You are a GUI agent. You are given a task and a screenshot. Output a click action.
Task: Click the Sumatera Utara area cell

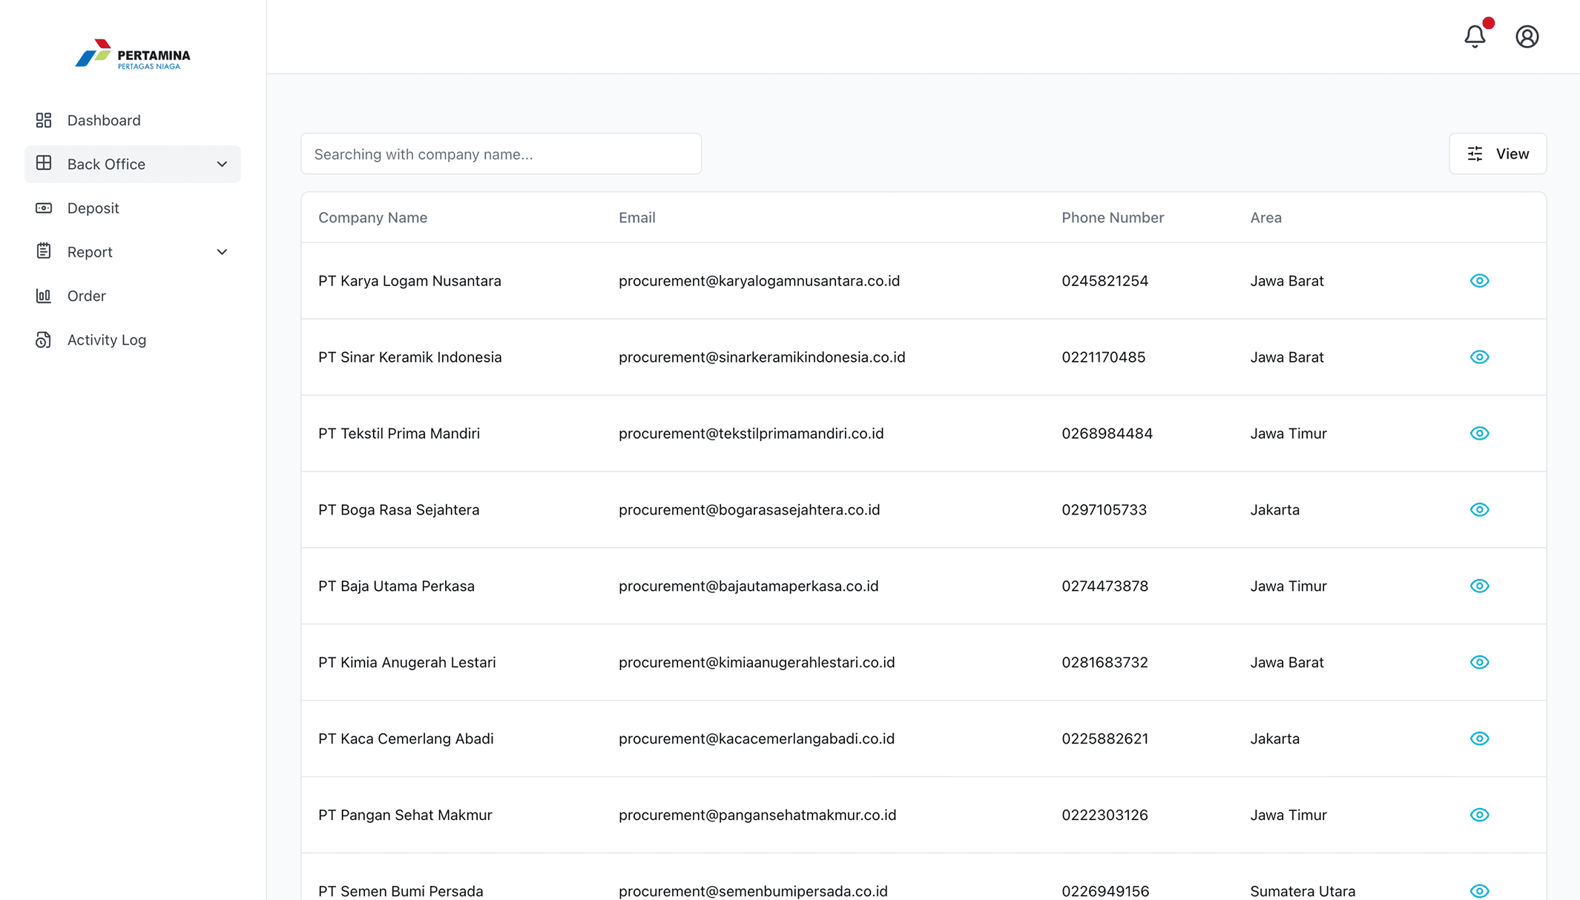point(1303,891)
